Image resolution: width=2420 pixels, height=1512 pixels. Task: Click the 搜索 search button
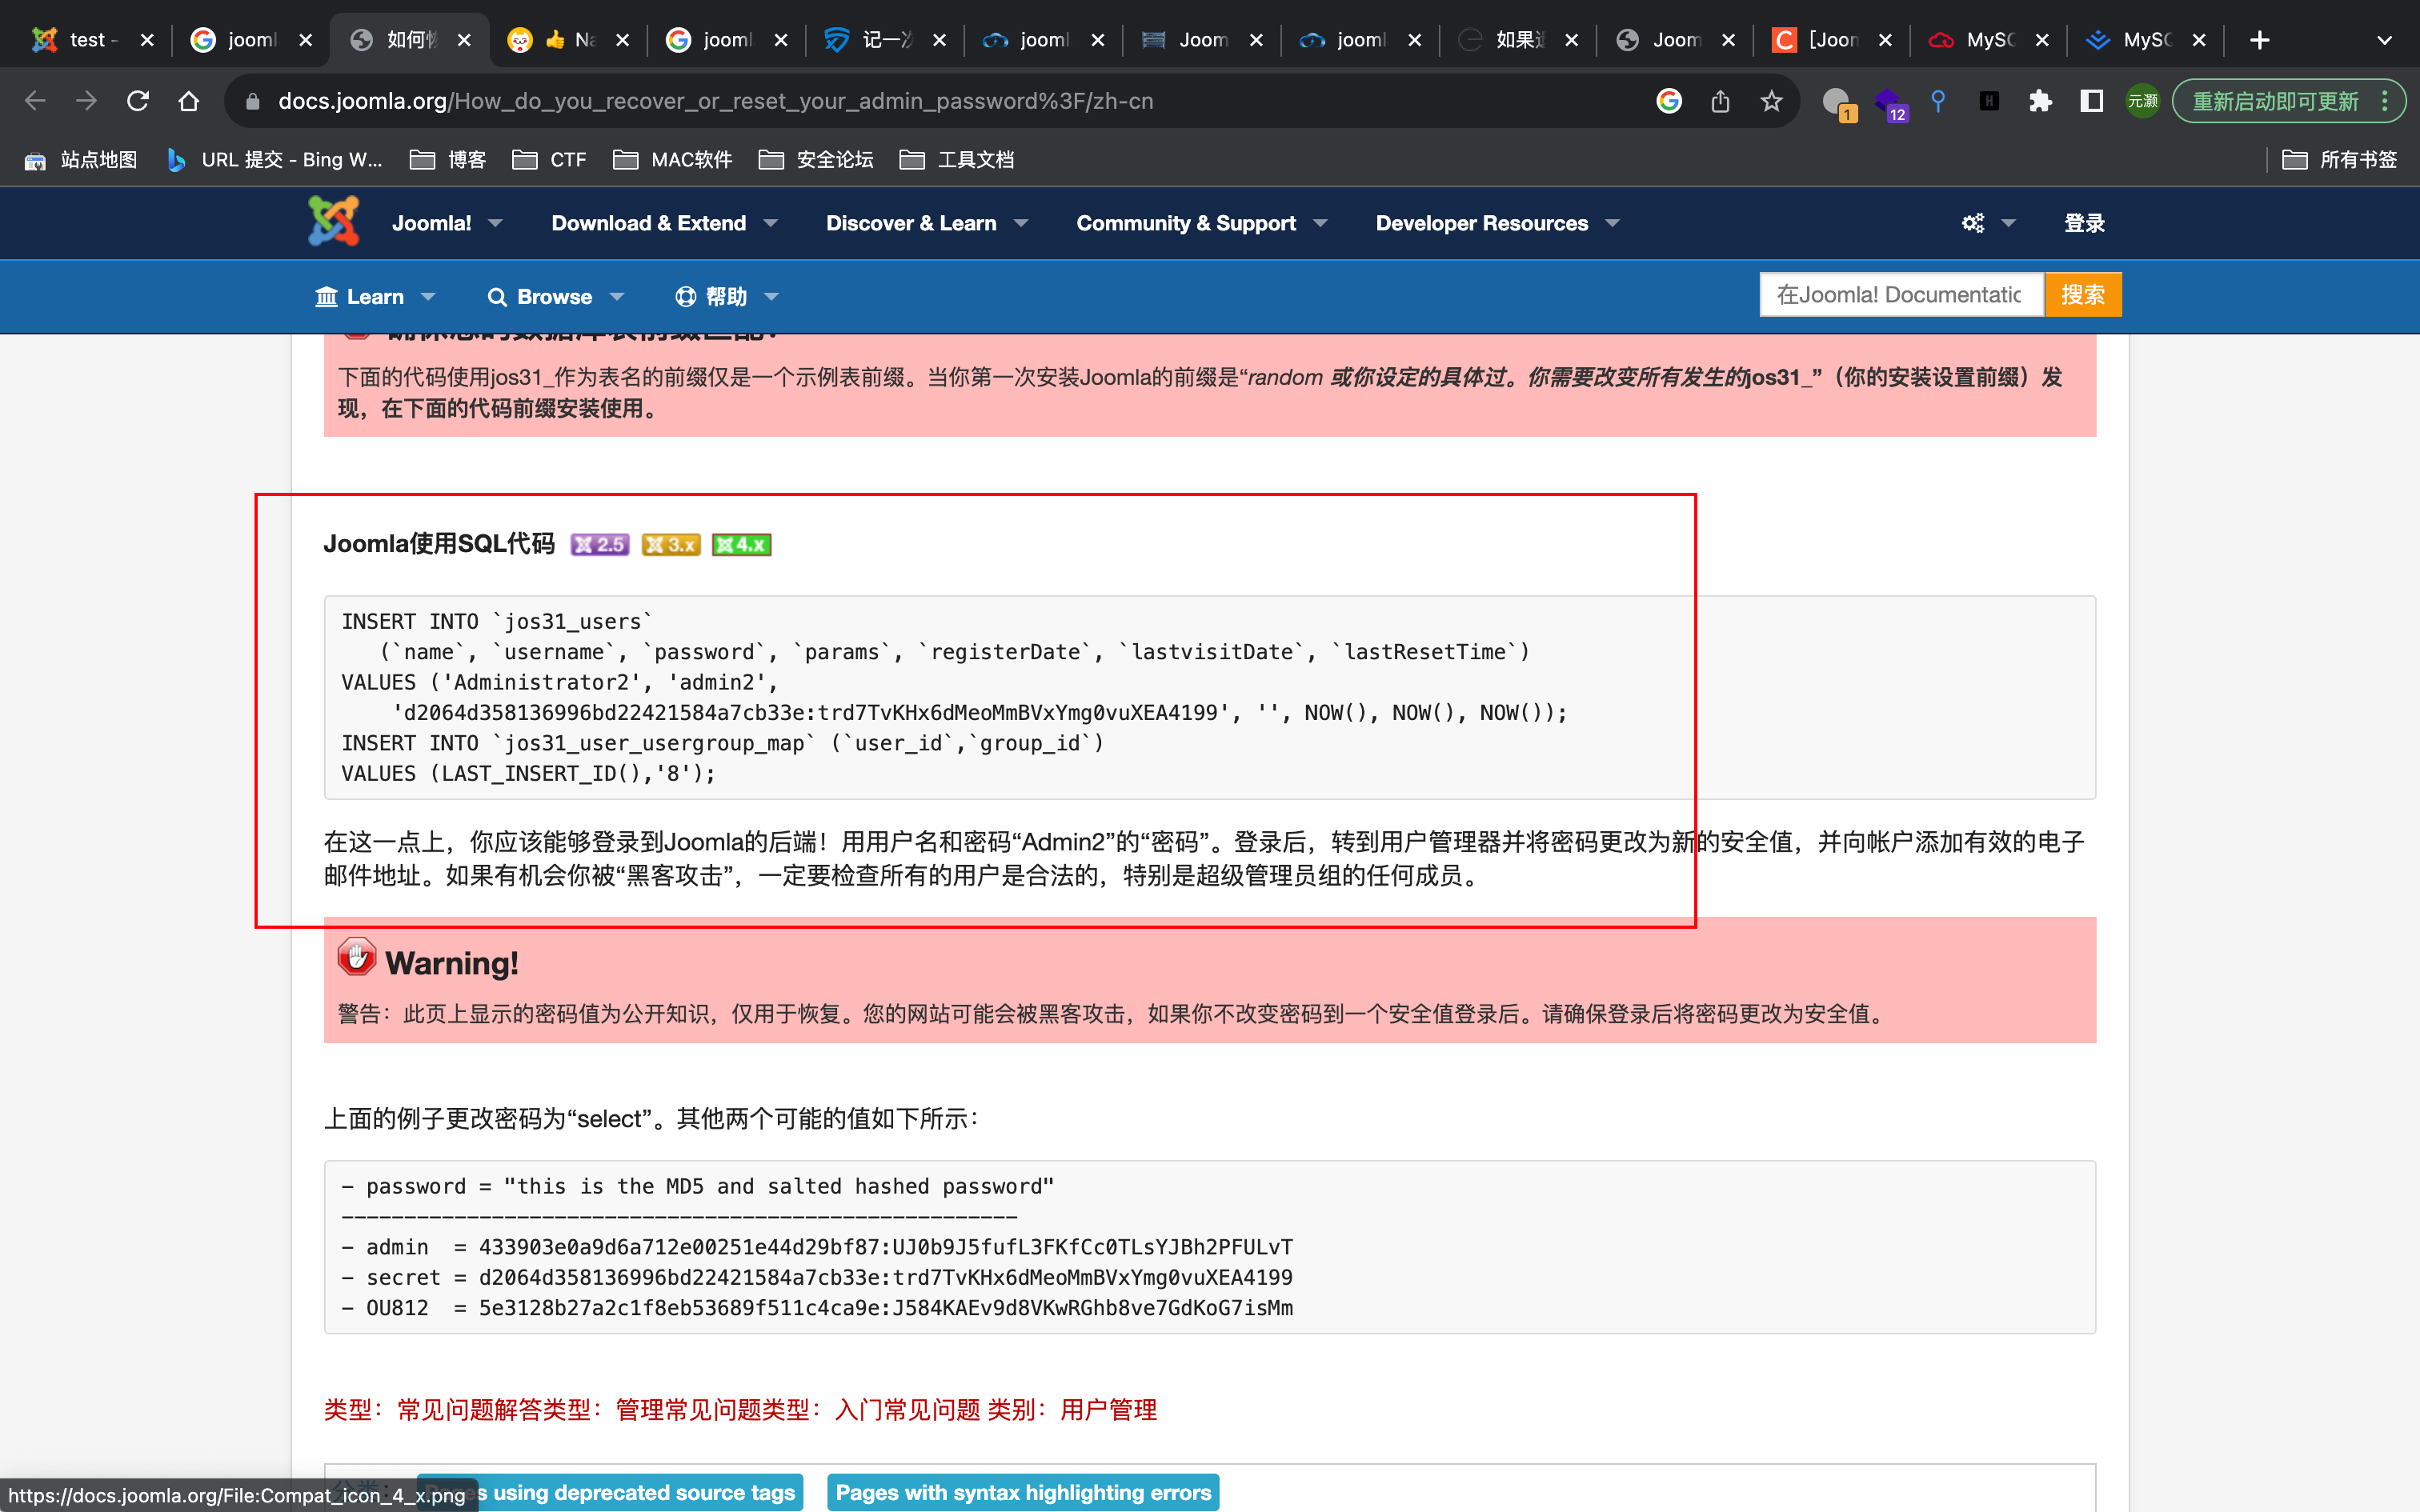tap(2083, 295)
